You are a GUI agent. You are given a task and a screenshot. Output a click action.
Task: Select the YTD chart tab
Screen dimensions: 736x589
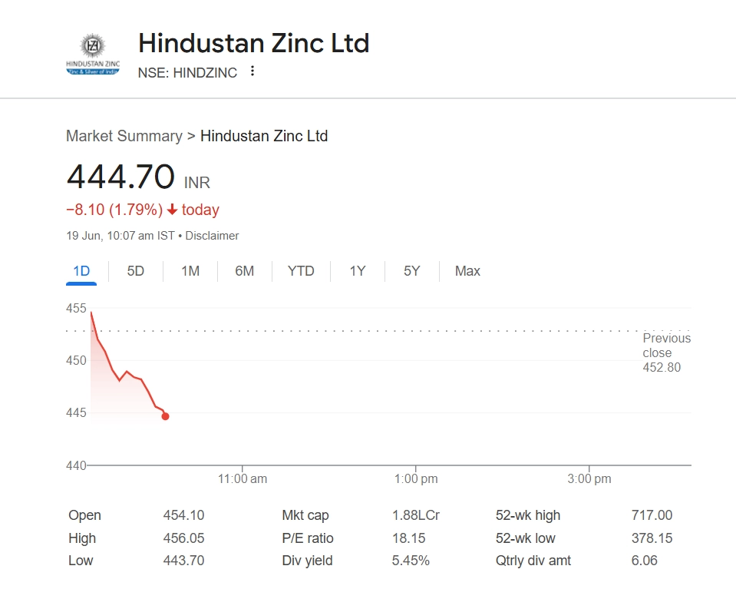(301, 271)
